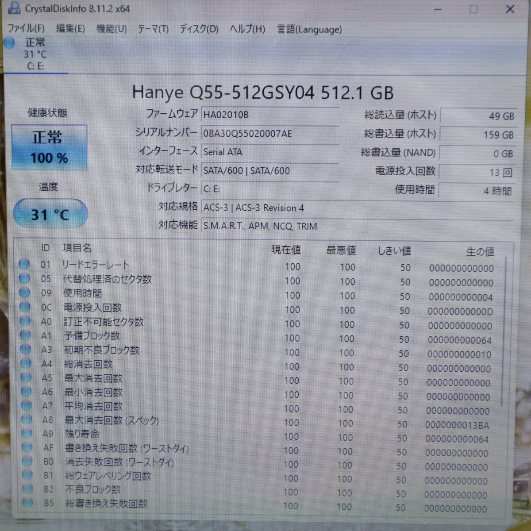The width and height of the screenshot is (531, 531).
Task: Click the standard field ACS-3 | ACS-3 Revision 4
Action: pyautogui.click(x=358, y=208)
